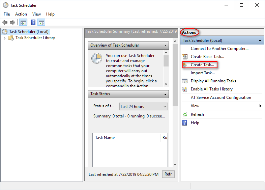
Task: Click Connect to Another Computer link
Action: [x=219, y=49]
